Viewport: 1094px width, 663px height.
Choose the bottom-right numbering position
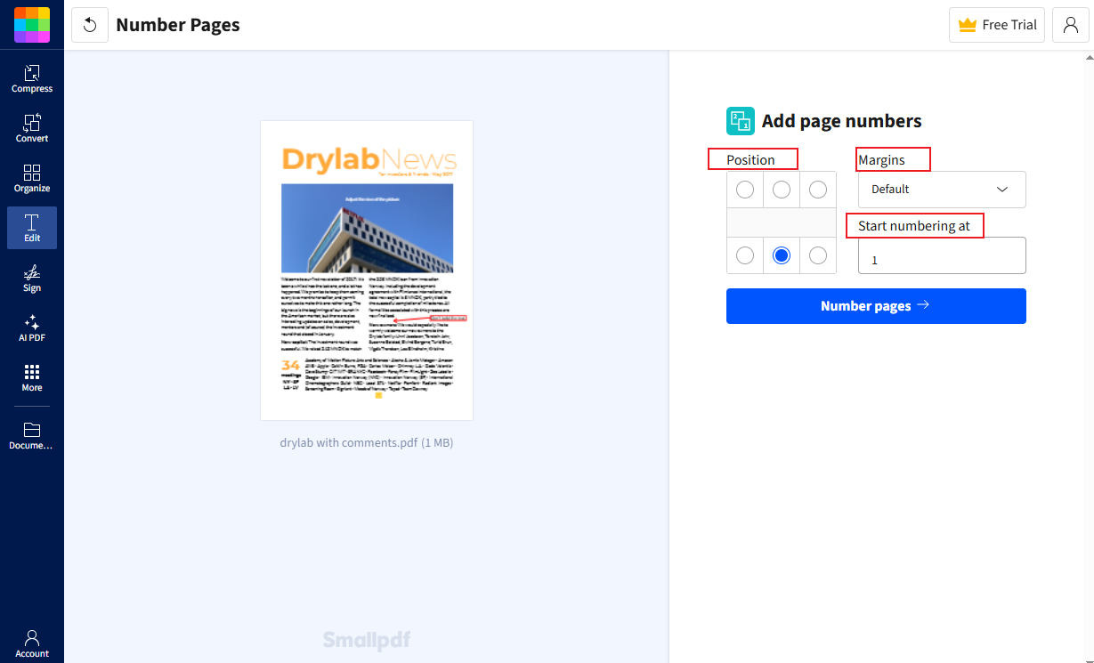[817, 255]
